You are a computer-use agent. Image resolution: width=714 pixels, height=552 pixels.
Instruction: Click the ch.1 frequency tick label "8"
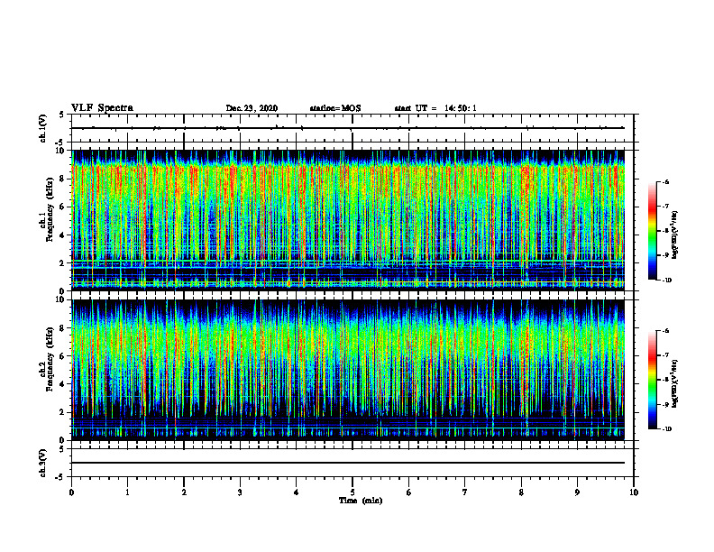(63, 179)
